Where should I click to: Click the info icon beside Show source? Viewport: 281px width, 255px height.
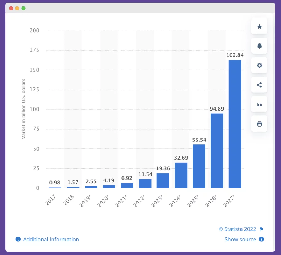[261, 239]
